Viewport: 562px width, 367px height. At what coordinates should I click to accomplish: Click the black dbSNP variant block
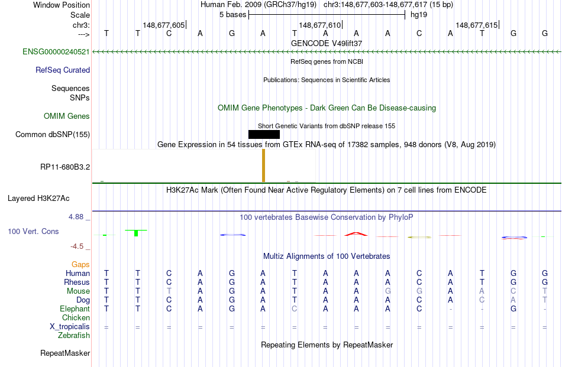tap(264, 134)
